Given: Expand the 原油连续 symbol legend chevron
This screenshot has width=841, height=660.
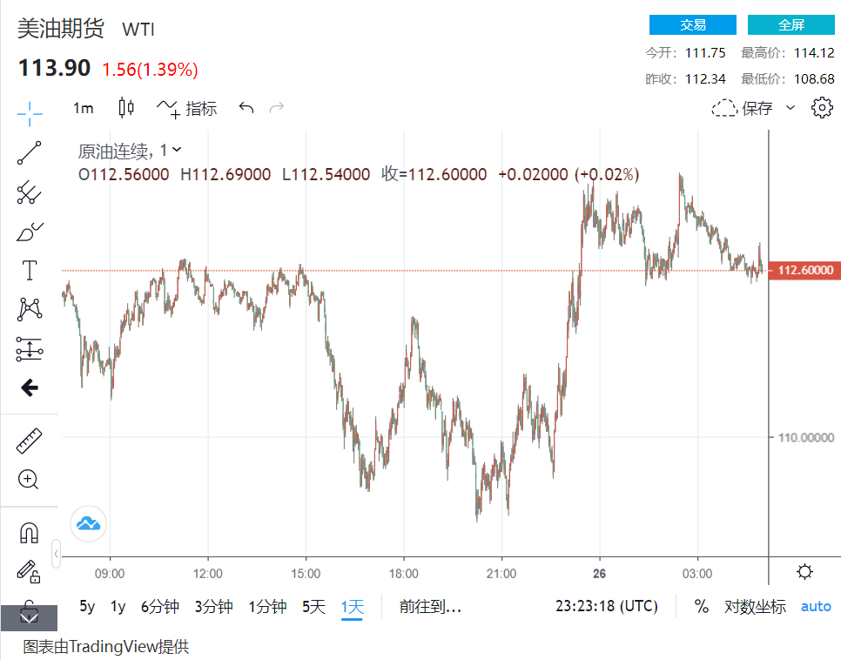Looking at the screenshot, I should coord(177,150).
